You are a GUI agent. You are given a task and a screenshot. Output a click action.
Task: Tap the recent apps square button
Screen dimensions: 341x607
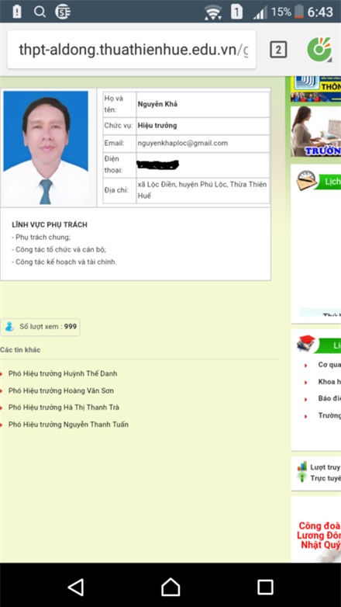click(x=265, y=587)
